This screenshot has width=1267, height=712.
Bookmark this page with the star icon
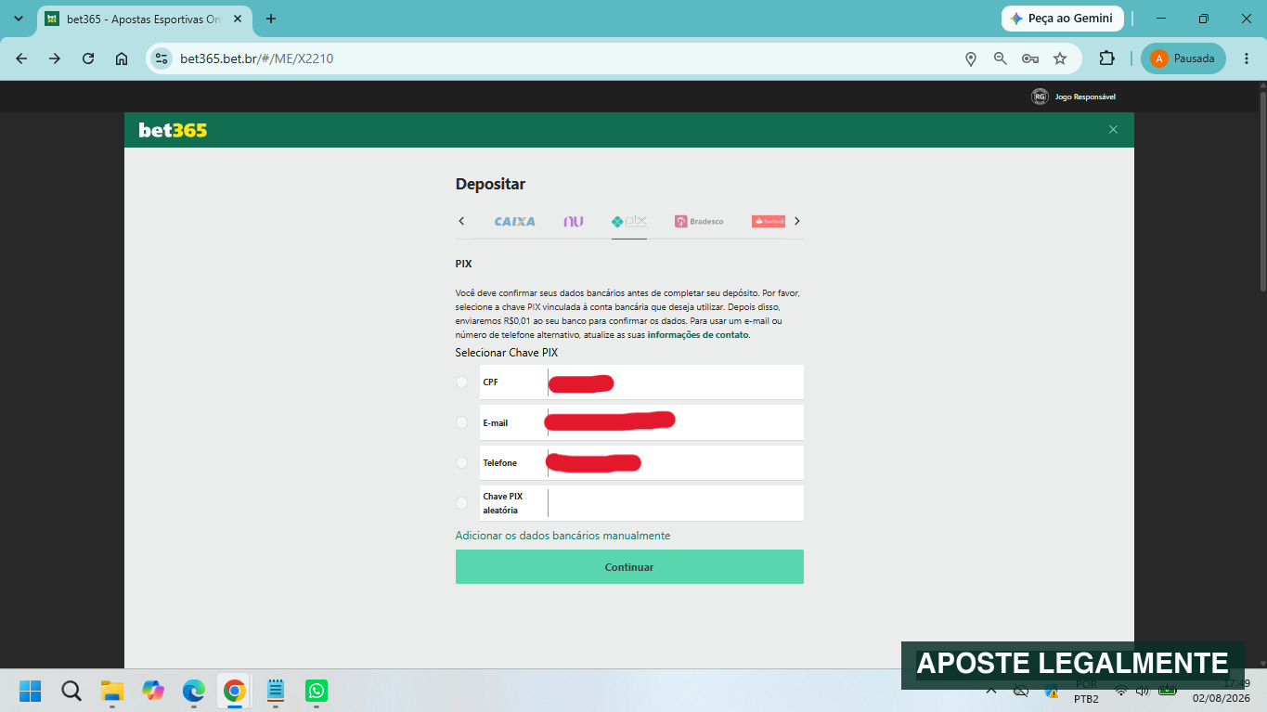[x=1060, y=58]
